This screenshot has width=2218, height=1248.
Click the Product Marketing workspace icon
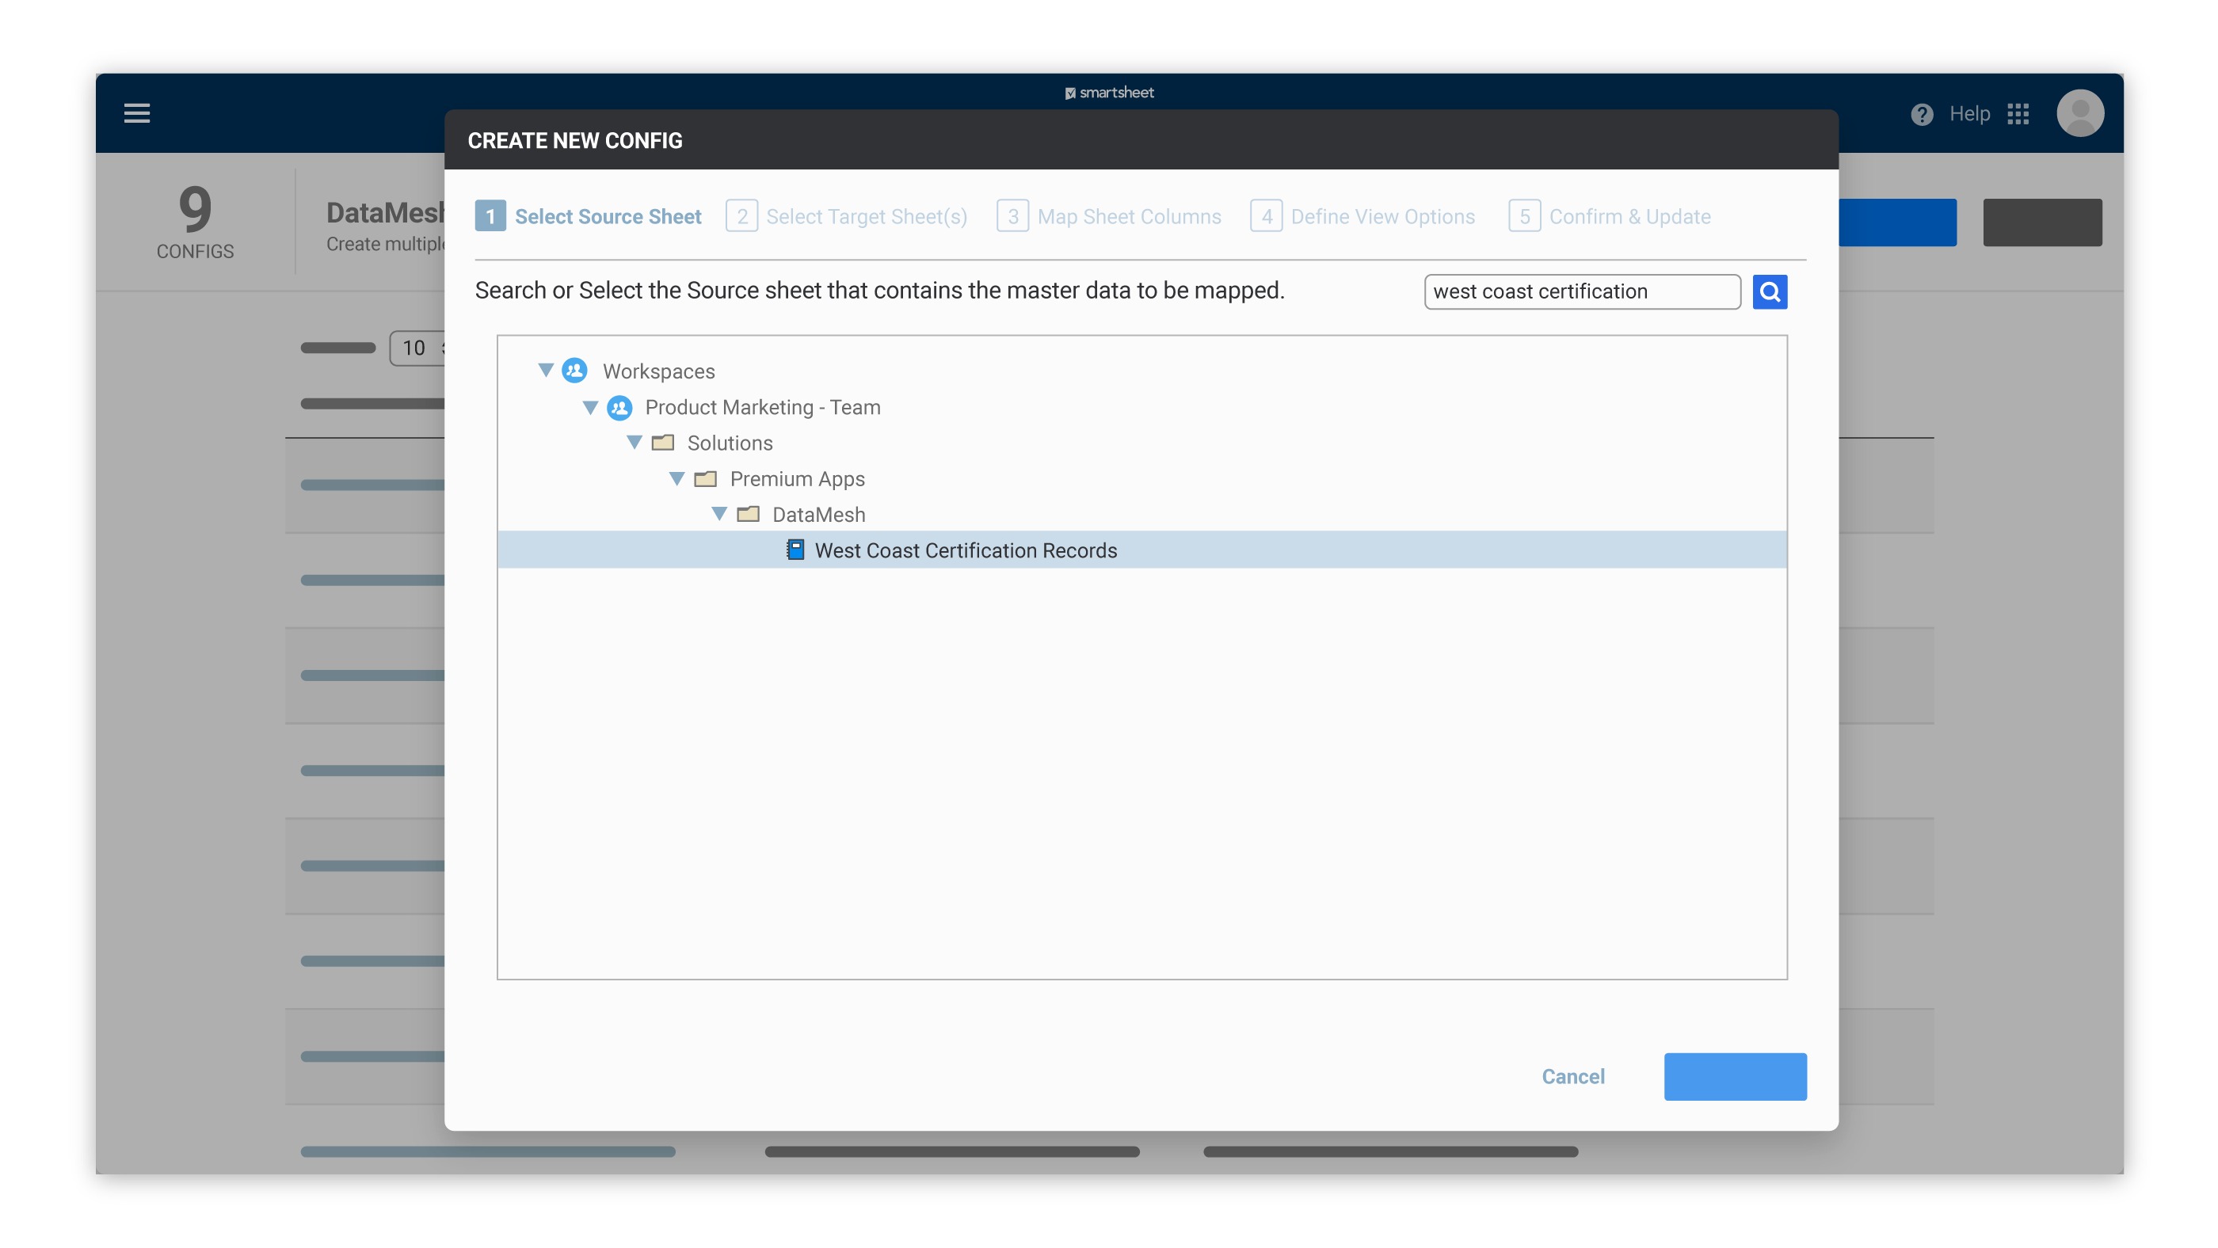coord(619,407)
